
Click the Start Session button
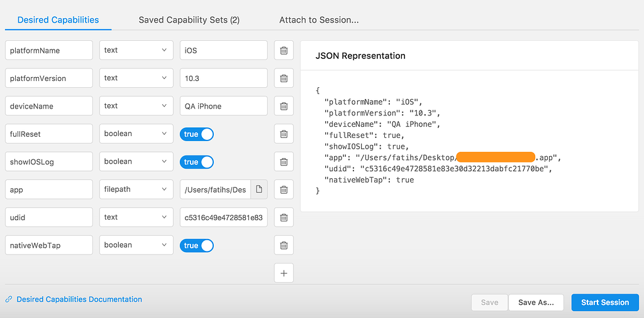click(605, 302)
